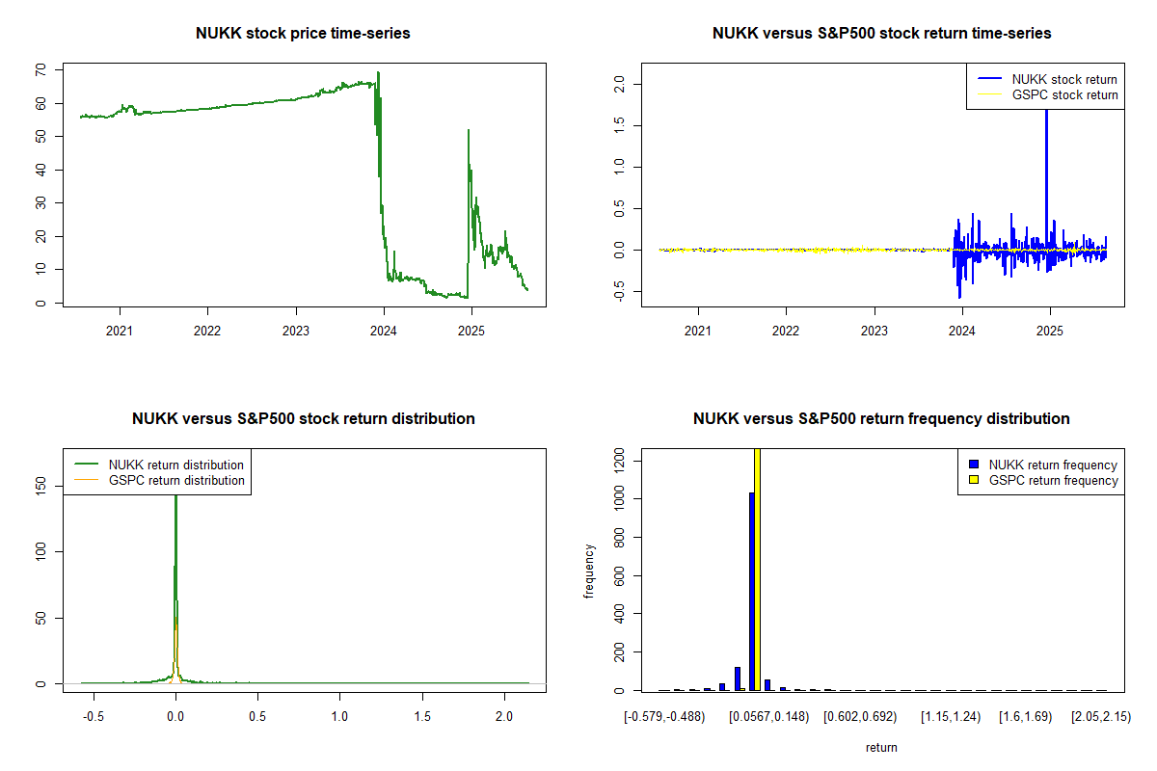Select the 'NUKK stock price time-series' chart title
Screen dimensions: 1157x771
[303, 34]
